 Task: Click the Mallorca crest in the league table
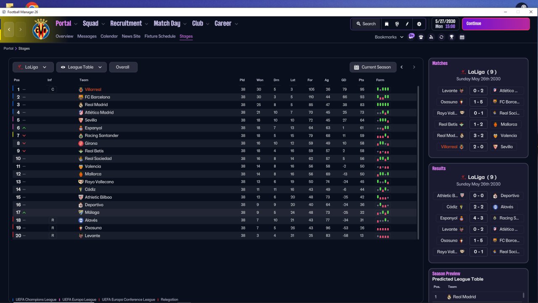pos(81,174)
